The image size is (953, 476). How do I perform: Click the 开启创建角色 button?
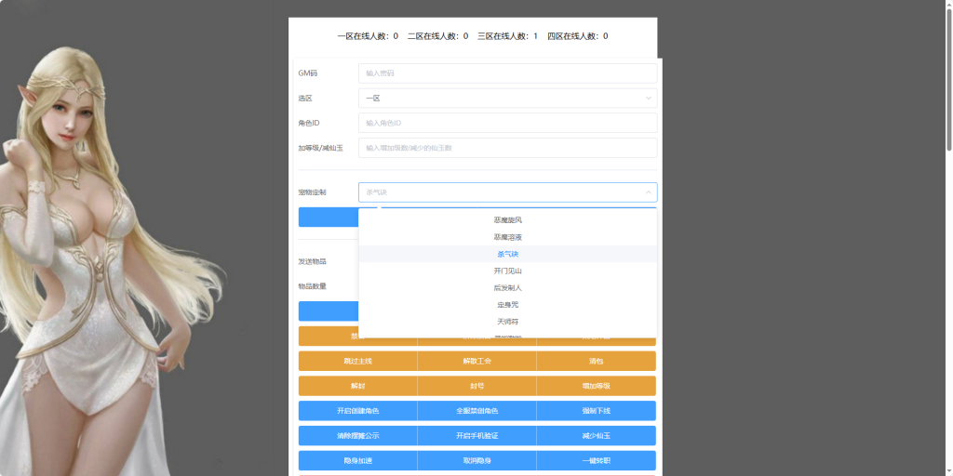coord(358,411)
